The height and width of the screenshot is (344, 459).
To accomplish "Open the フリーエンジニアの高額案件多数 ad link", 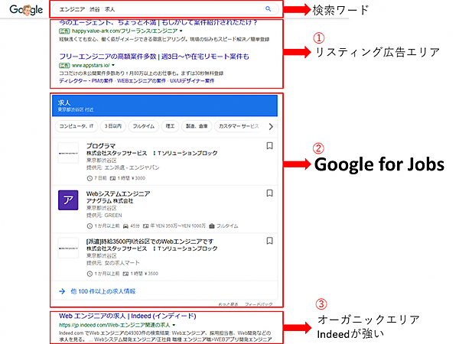I will (x=154, y=57).
